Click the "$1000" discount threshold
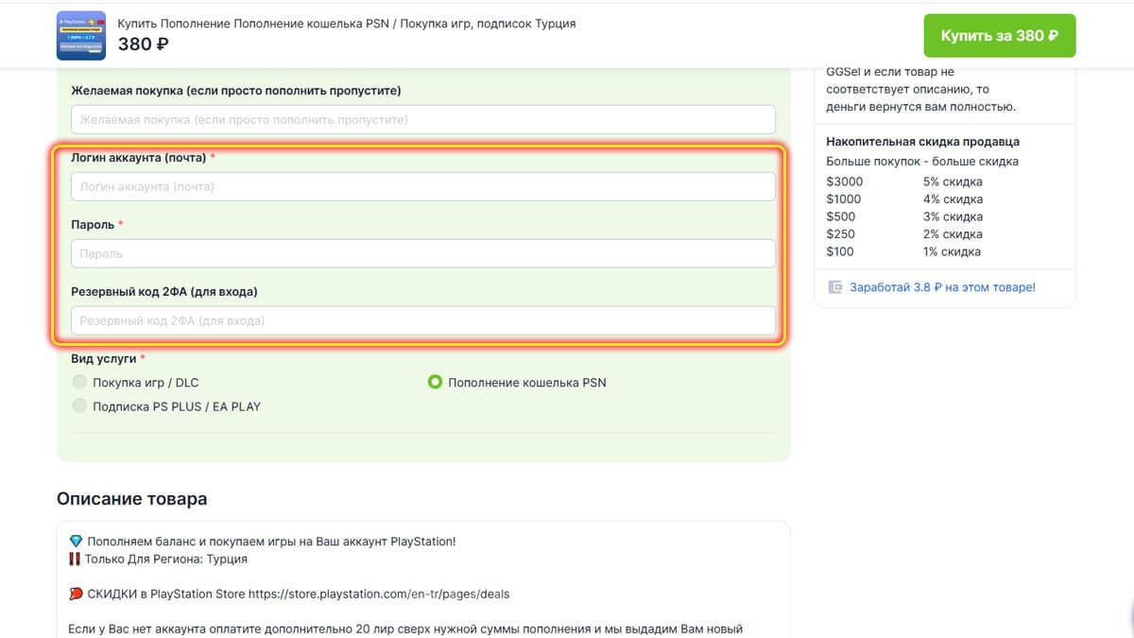The height and width of the screenshot is (638, 1134). click(x=844, y=199)
